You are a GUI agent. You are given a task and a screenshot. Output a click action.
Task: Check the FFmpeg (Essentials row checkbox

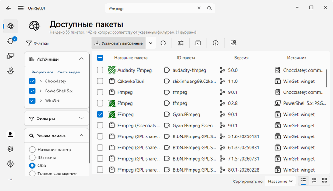[100, 126]
